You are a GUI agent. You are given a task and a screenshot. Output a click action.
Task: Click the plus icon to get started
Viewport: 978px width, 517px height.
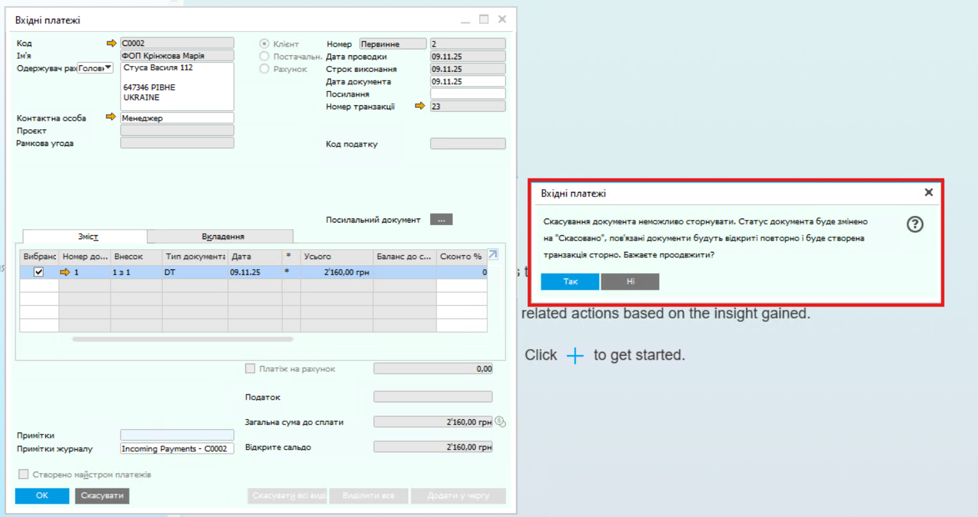575,356
